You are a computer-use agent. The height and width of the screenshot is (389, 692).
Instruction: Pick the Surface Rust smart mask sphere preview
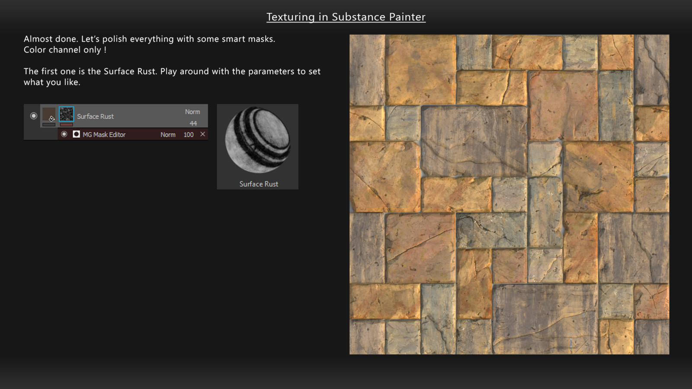[257, 140]
